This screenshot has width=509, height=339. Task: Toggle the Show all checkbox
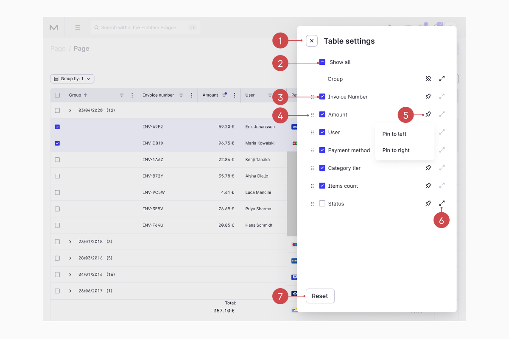coord(322,62)
